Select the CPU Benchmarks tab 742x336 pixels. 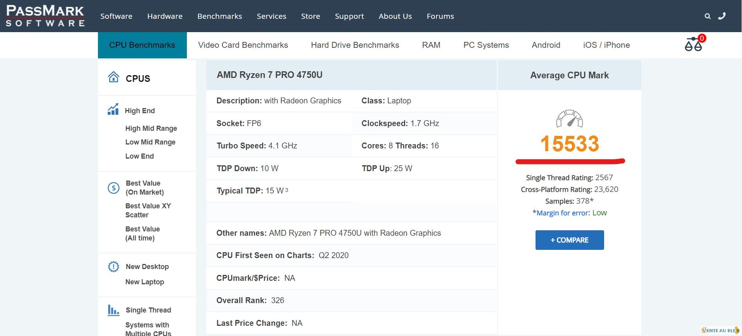(142, 45)
